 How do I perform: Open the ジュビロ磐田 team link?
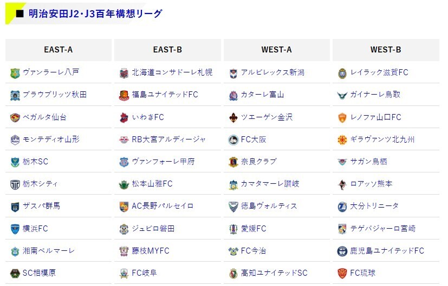[153, 228]
